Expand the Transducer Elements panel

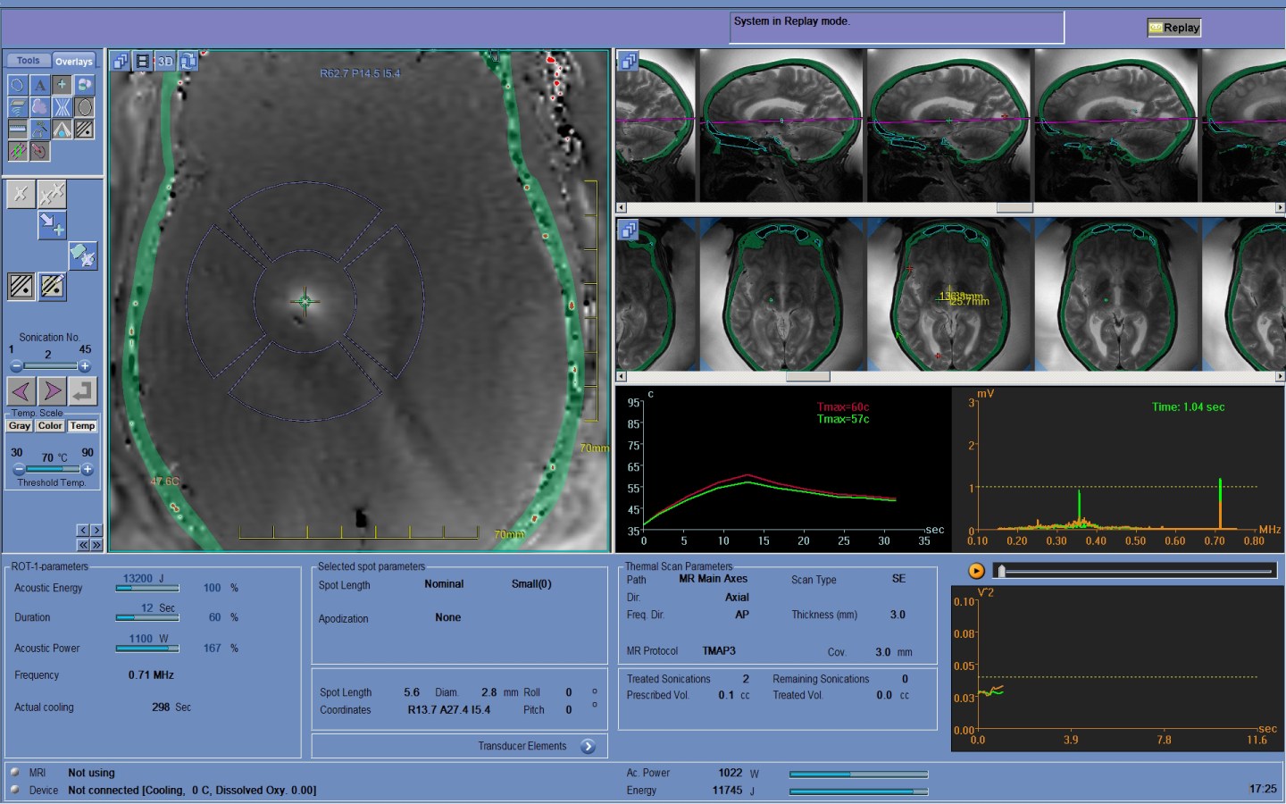tap(588, 747)
